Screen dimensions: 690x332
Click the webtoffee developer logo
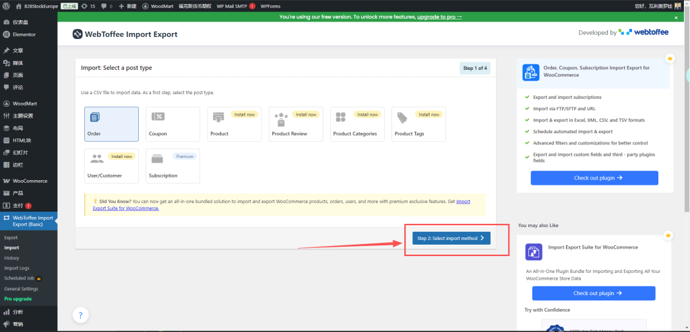coord(644,32)
